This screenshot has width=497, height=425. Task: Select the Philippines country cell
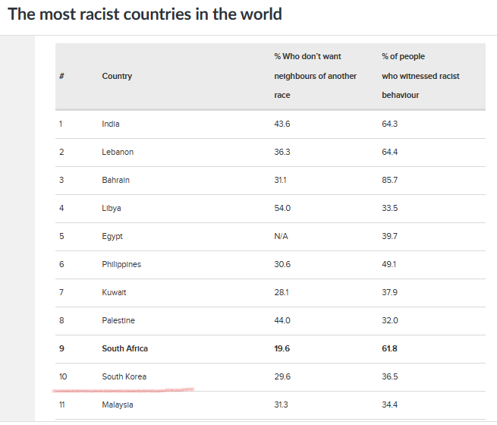121,264
